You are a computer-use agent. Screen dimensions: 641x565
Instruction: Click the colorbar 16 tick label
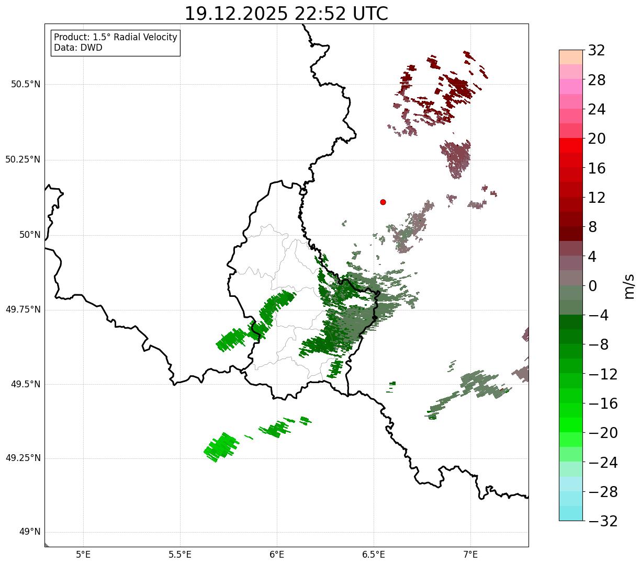pyautogui.click(x=597, y=168)
